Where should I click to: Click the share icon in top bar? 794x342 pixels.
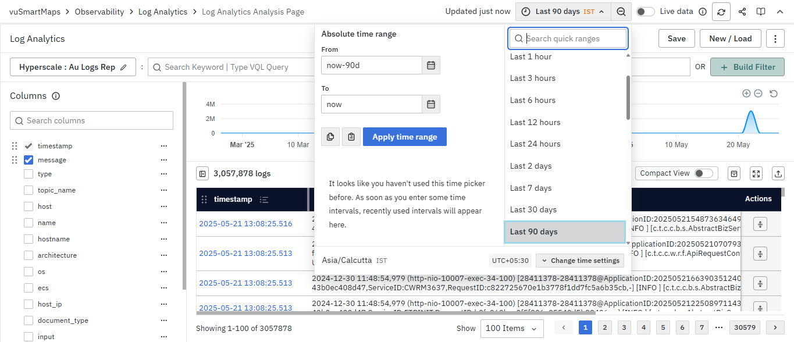click(x=742, y=12)
